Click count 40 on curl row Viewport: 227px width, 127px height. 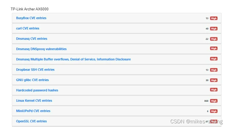207,29
